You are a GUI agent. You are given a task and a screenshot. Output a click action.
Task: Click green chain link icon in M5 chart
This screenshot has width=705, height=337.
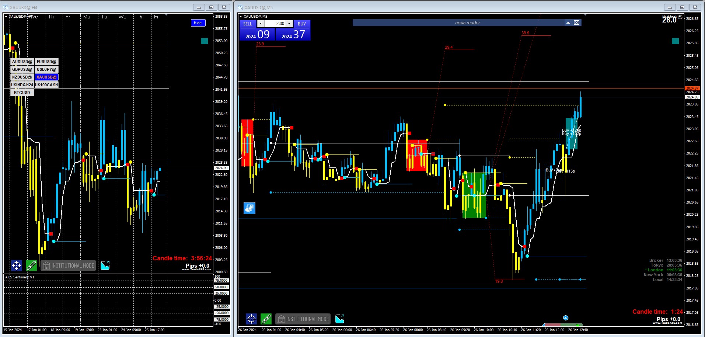[x=266, y=319]
